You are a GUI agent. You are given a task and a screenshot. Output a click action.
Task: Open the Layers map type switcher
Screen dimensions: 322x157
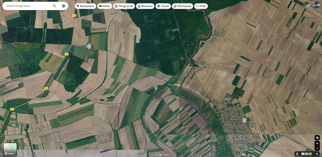10,149
